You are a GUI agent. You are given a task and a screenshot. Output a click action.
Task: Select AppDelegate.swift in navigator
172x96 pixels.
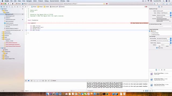coord(10,16)
